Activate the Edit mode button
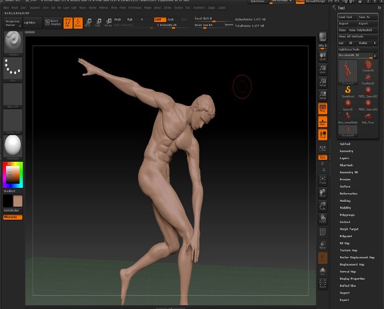384x309 pixels. 68,23
